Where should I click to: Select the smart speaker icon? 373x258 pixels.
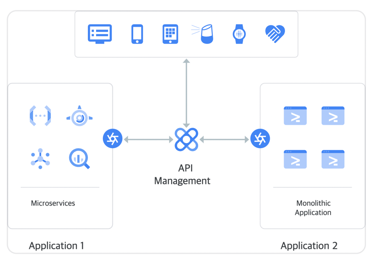click(x=205, y=34)
